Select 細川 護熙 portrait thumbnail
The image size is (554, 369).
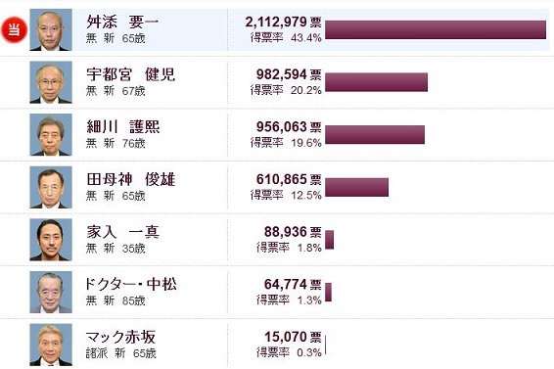[x=51, y=135]
